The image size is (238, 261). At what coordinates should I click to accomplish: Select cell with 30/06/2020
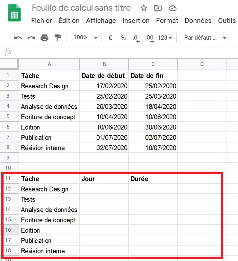pyautogui.click(x=153, y=127)
